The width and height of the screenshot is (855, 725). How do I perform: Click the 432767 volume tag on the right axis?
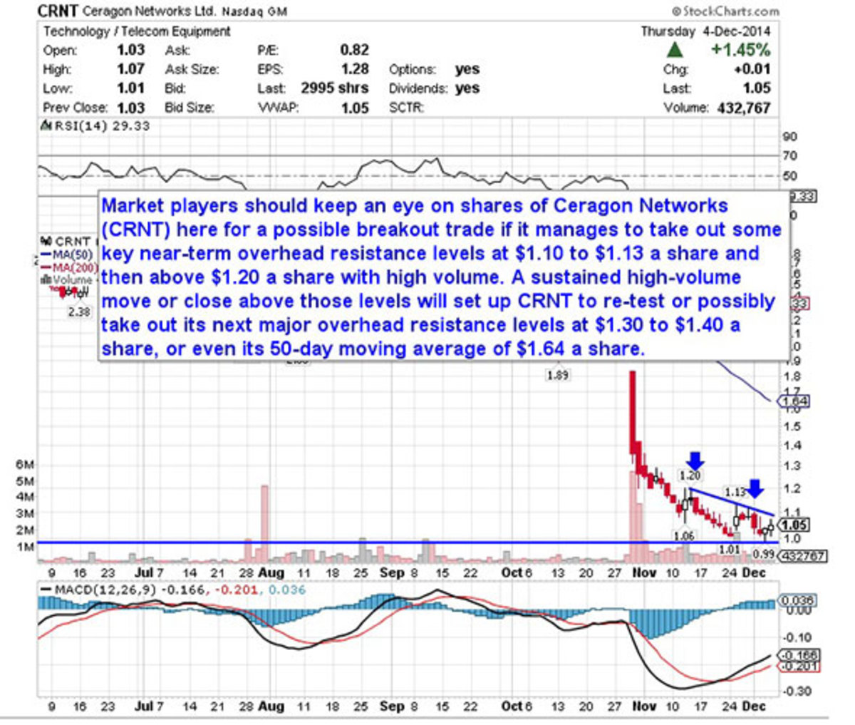click(x=804, y=555)
